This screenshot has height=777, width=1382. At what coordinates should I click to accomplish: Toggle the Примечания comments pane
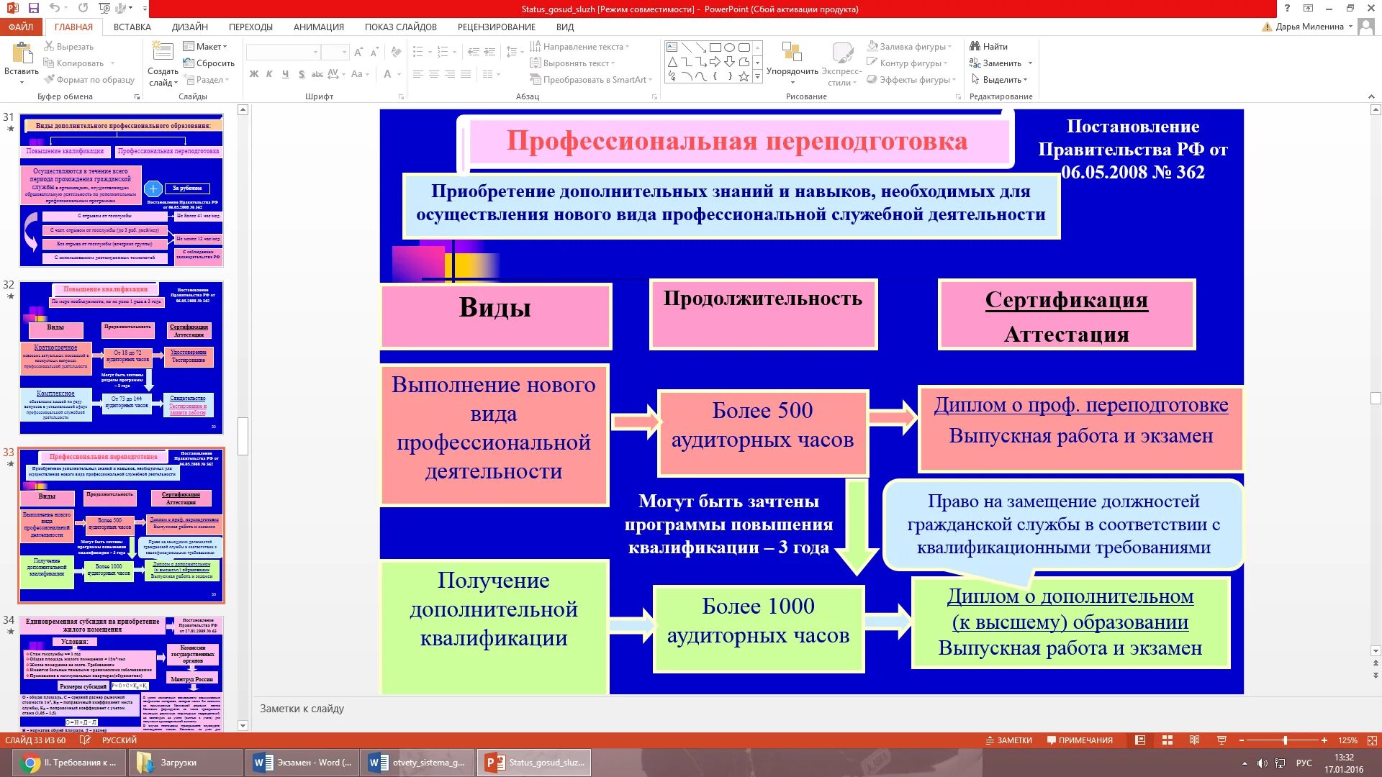pyautogui.click(x=1080, y=740)
